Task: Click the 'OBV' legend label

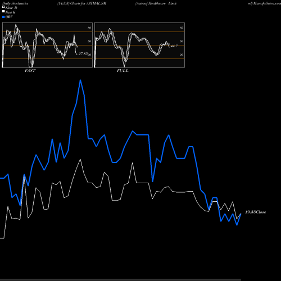Action: [9, 17]
